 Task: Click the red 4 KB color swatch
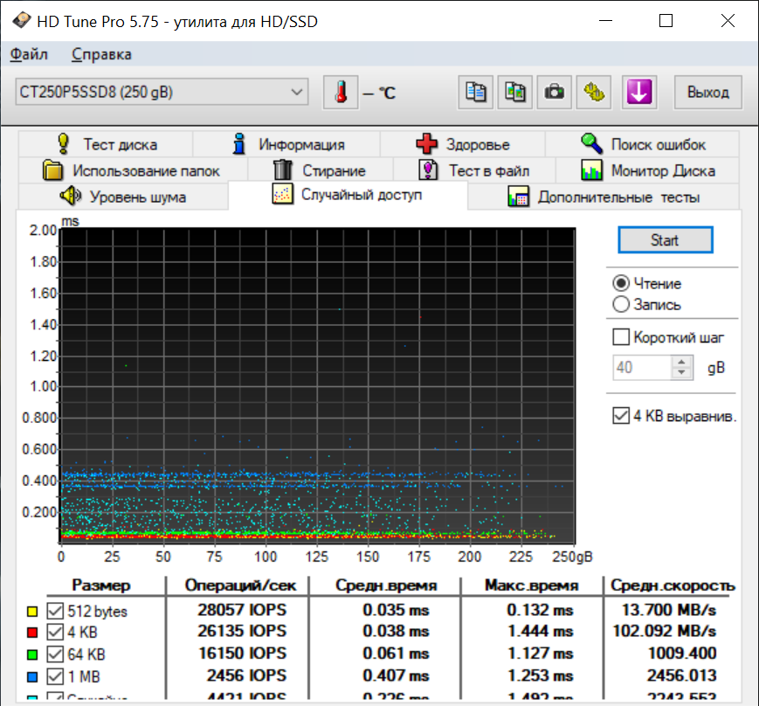tap(32, 632)
